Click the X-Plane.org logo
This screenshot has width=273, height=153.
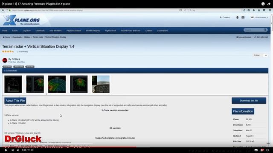click(x=21, y=20)
